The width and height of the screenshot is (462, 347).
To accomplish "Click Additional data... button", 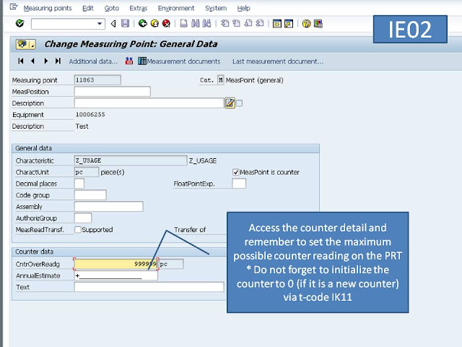I will [93, 61].
